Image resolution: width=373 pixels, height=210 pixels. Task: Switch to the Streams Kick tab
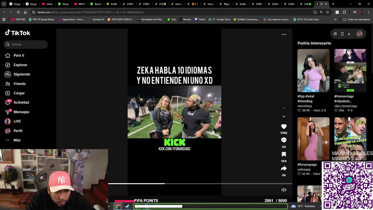pos(64,4)
